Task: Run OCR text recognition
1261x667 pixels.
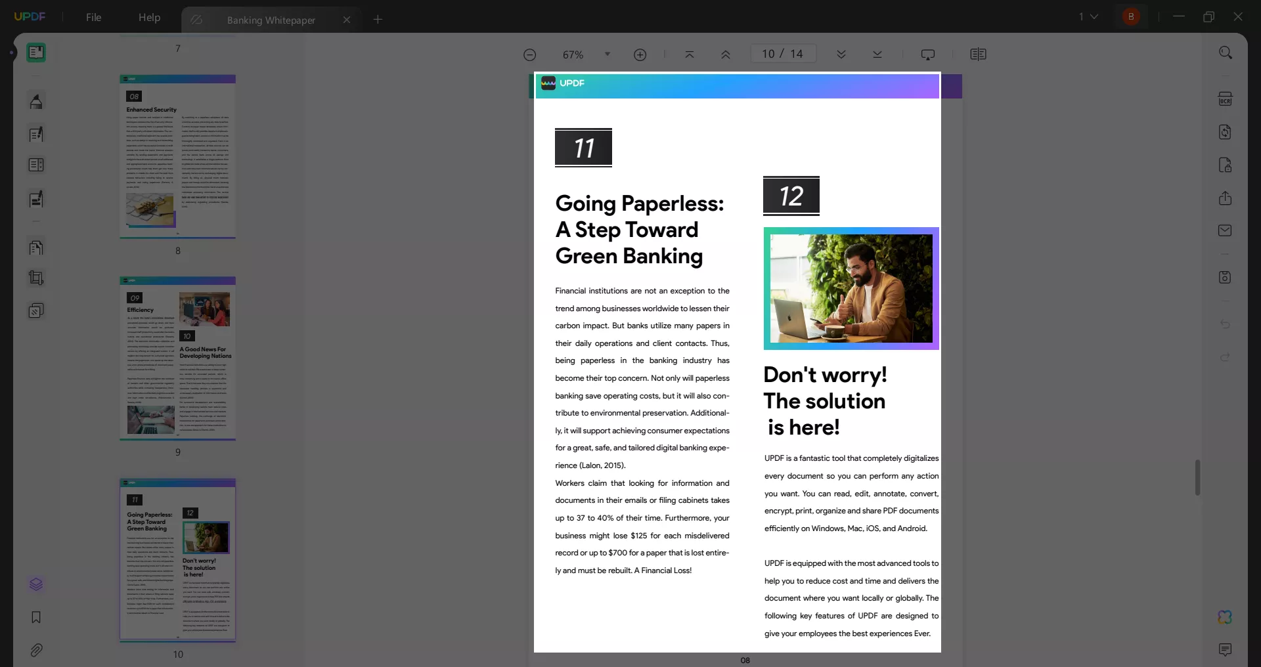Action: pos(1226,98)
